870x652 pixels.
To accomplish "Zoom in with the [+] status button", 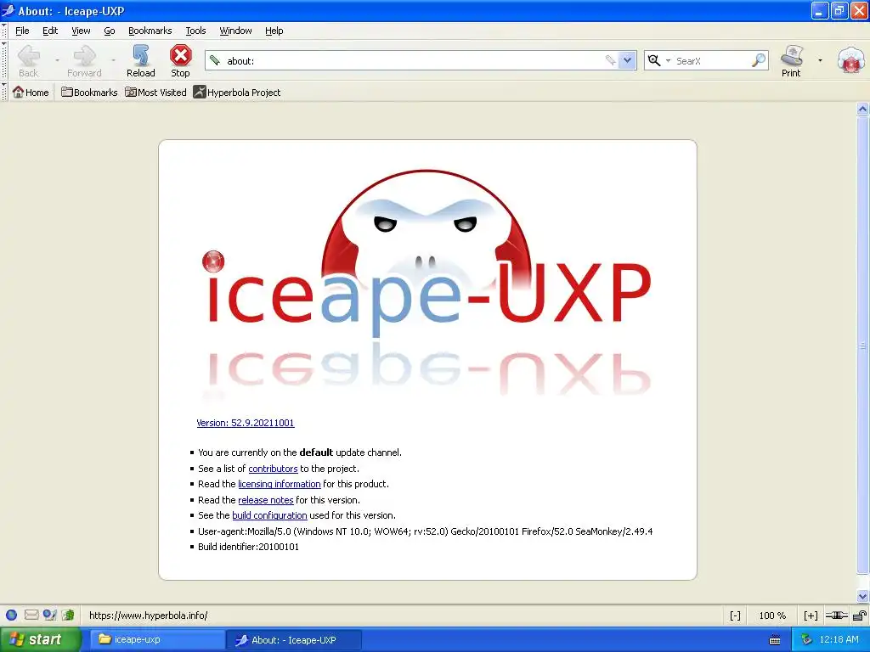I will (x=811, y=615).
